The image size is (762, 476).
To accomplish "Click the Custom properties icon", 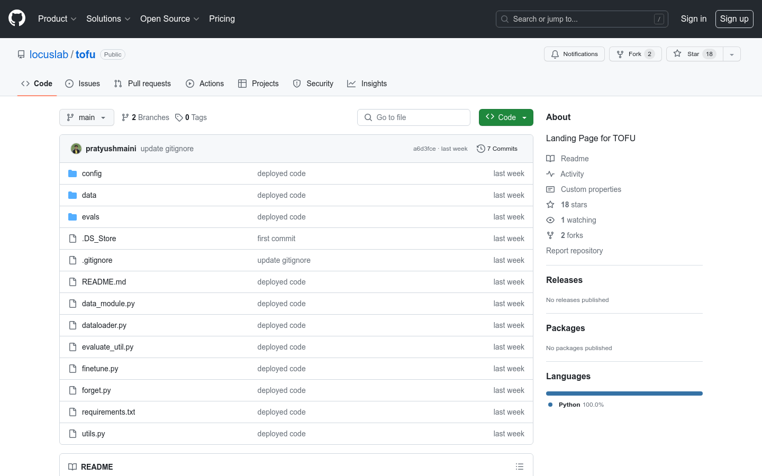I will (x=550, y=189).
